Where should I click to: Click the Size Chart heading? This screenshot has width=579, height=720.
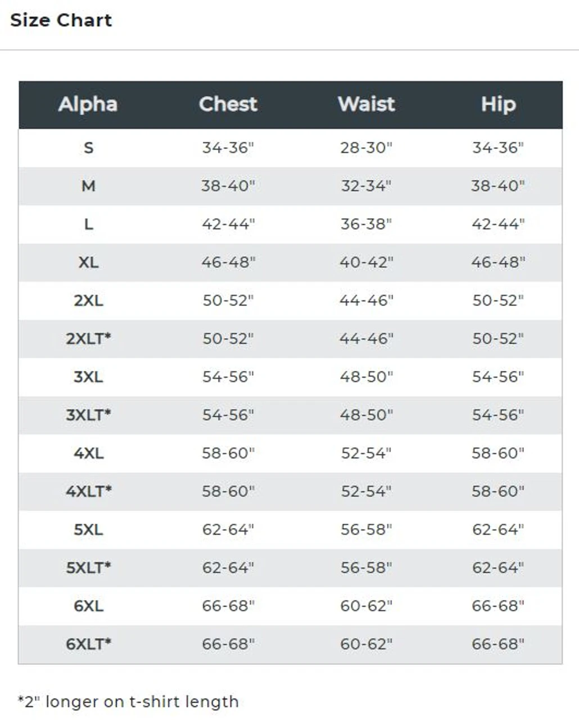tap(61, 20)
